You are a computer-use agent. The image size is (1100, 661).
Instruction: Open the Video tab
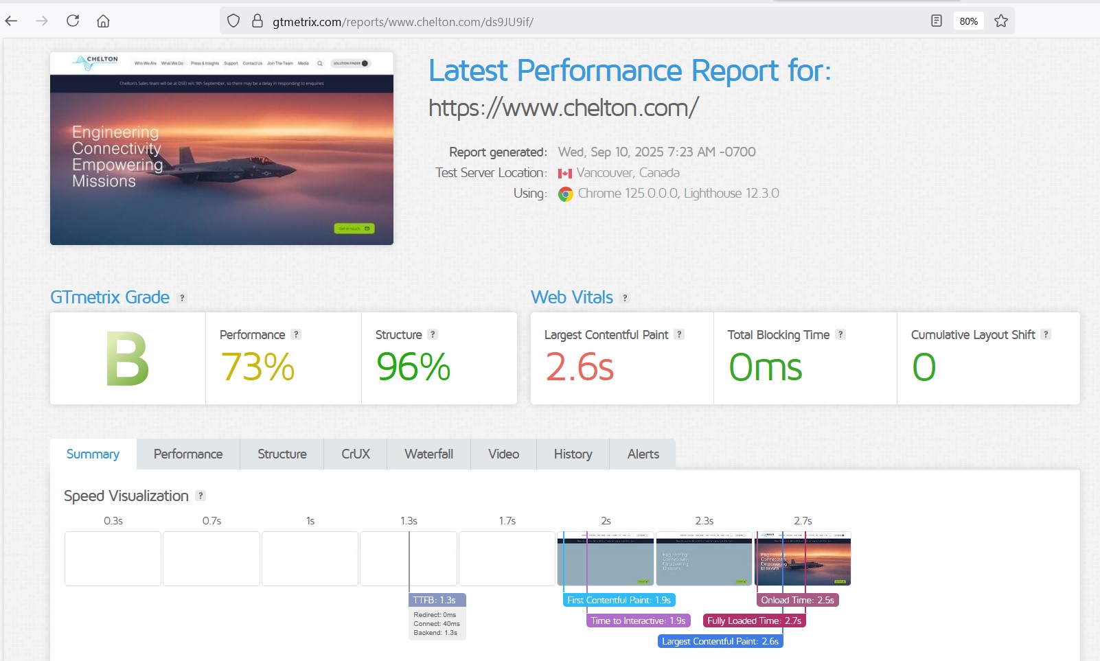(x=504, y=454)
